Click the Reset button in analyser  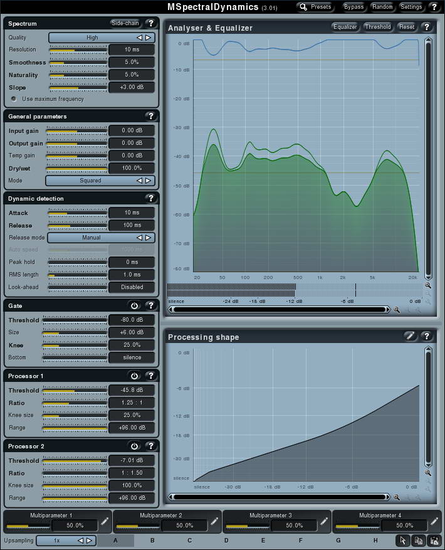point(407,27)
